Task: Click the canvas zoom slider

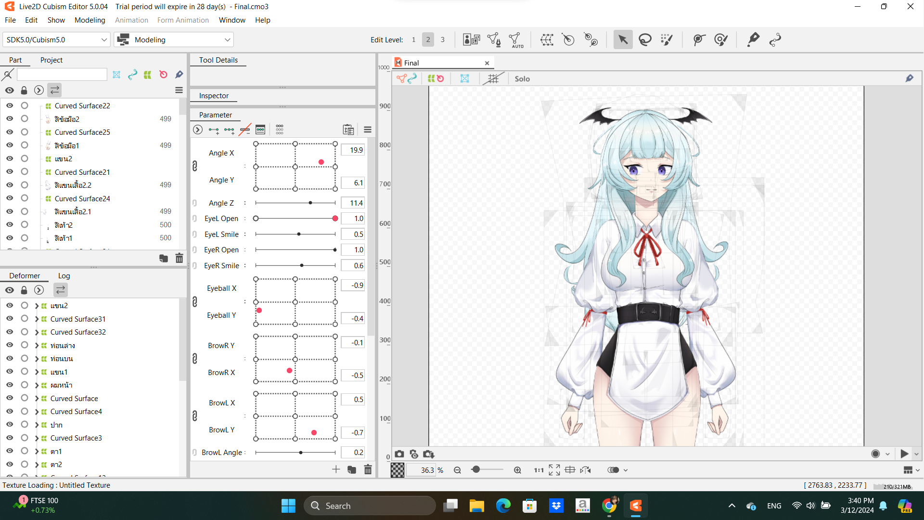Action: pos(487,469)
